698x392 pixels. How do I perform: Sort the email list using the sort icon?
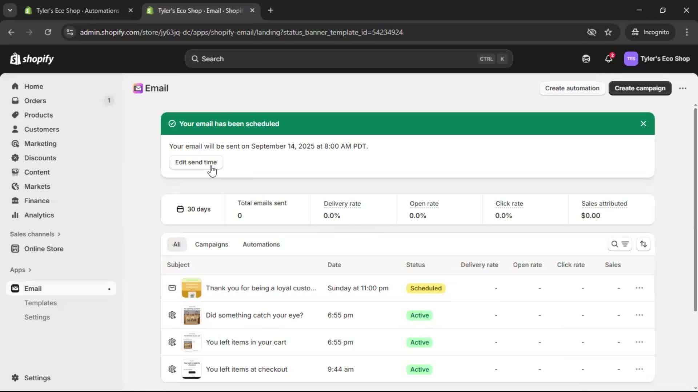click(643, 244)
